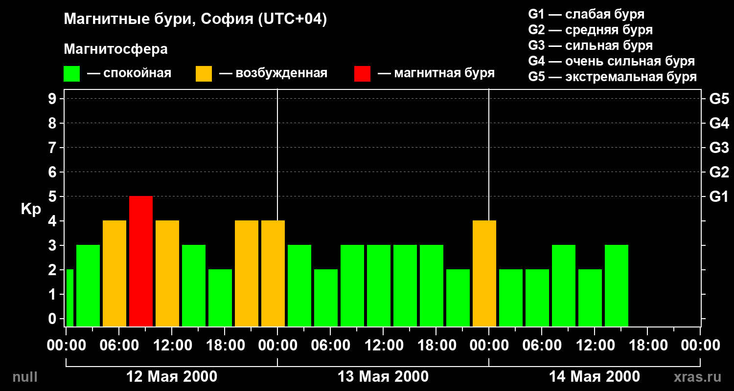
Task: Select the orange bar just left of the red bar
Action: coord(115,273)
